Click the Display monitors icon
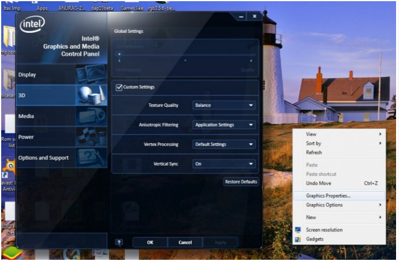The height and width of the screenshot is (261, 399). coord(91,75)
